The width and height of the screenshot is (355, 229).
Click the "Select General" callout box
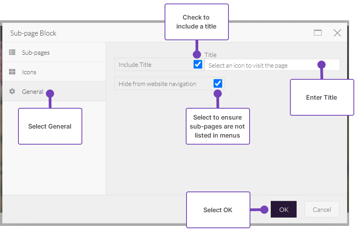[x=50, y=126]
